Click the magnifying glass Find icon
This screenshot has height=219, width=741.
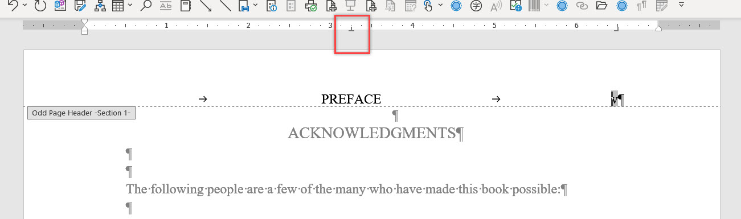pos(146,6)
